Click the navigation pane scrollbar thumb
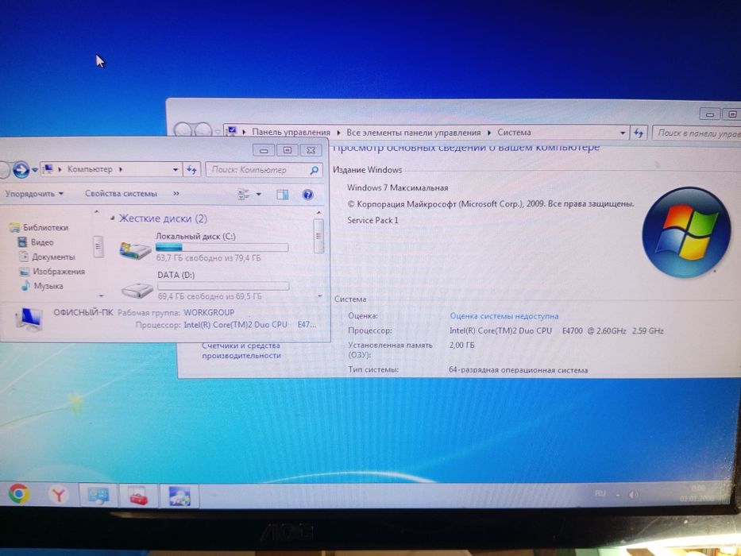Viewport: 741px width, 556px height. pos(98,246)
